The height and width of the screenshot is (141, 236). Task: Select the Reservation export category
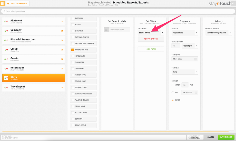pos(34,69)
